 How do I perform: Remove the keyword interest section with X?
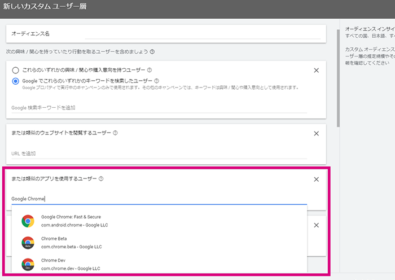[x=317, y=71]
